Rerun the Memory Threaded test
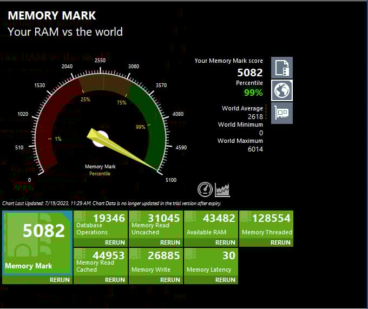The height and width of the screenshot is (309, 368). (280, 242)
